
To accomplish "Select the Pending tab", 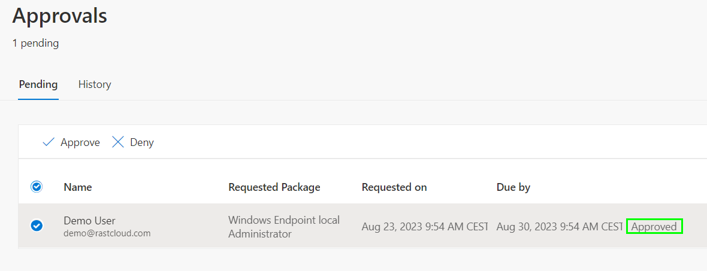I will 38,84.
